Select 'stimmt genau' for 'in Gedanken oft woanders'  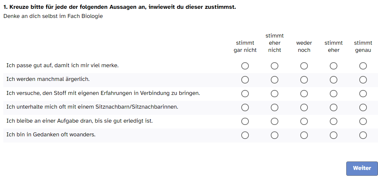(x=363, y=135)
